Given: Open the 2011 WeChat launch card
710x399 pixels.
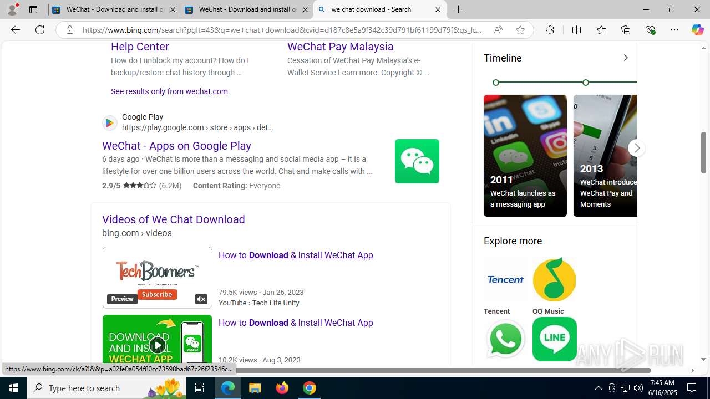Looking at the screenshot, I should (525, 156).
